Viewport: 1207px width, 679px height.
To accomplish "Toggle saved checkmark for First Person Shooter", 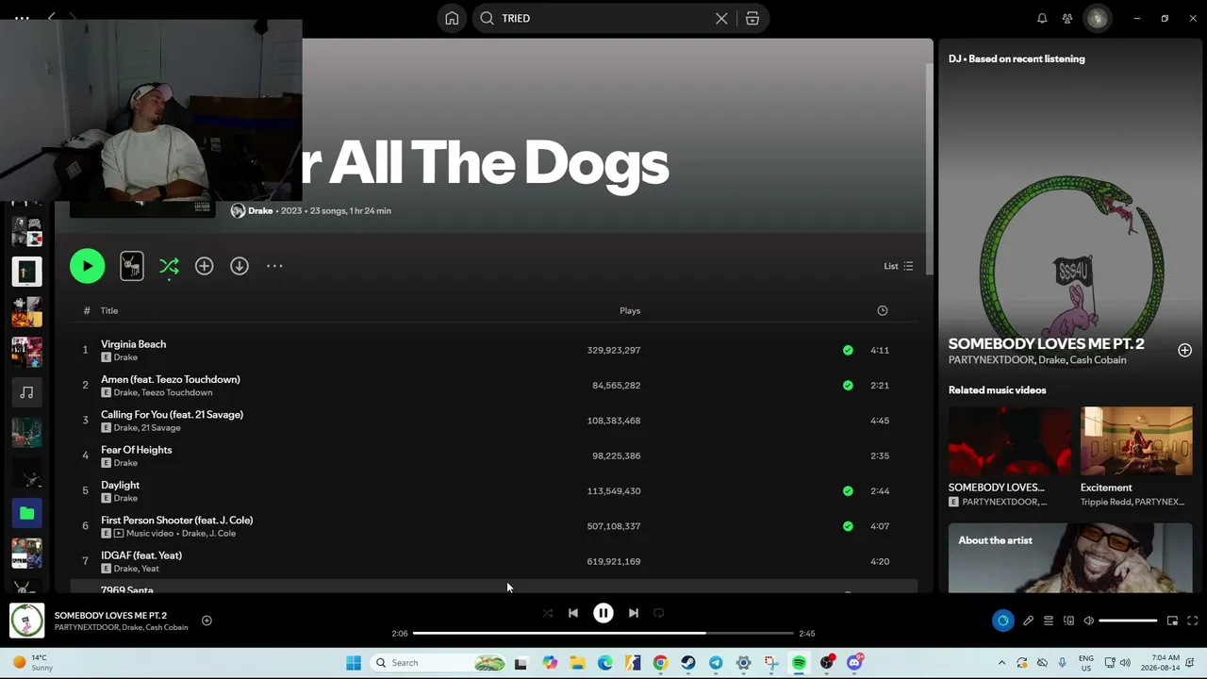I will tap(848, 526).
